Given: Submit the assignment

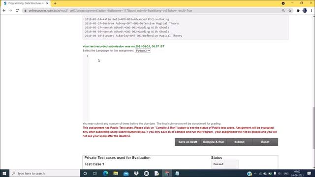Looking at the screenshot, I should tap(239, 142).
